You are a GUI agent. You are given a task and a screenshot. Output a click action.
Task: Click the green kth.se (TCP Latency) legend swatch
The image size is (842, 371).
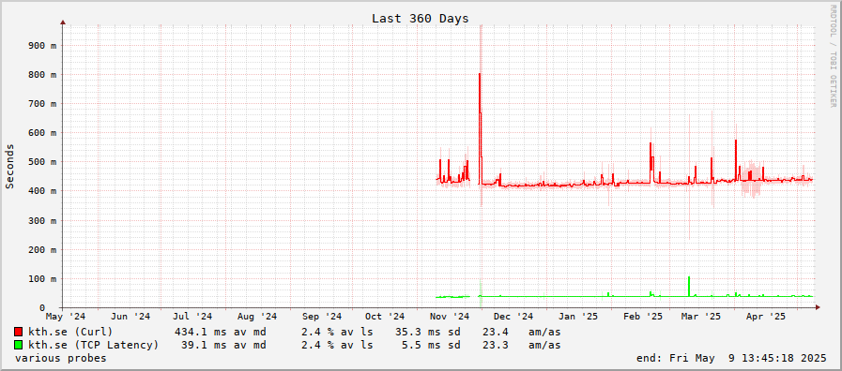point(19,345)
